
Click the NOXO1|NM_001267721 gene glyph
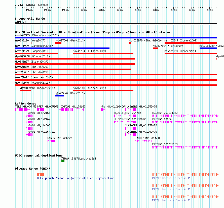point(29,135)
